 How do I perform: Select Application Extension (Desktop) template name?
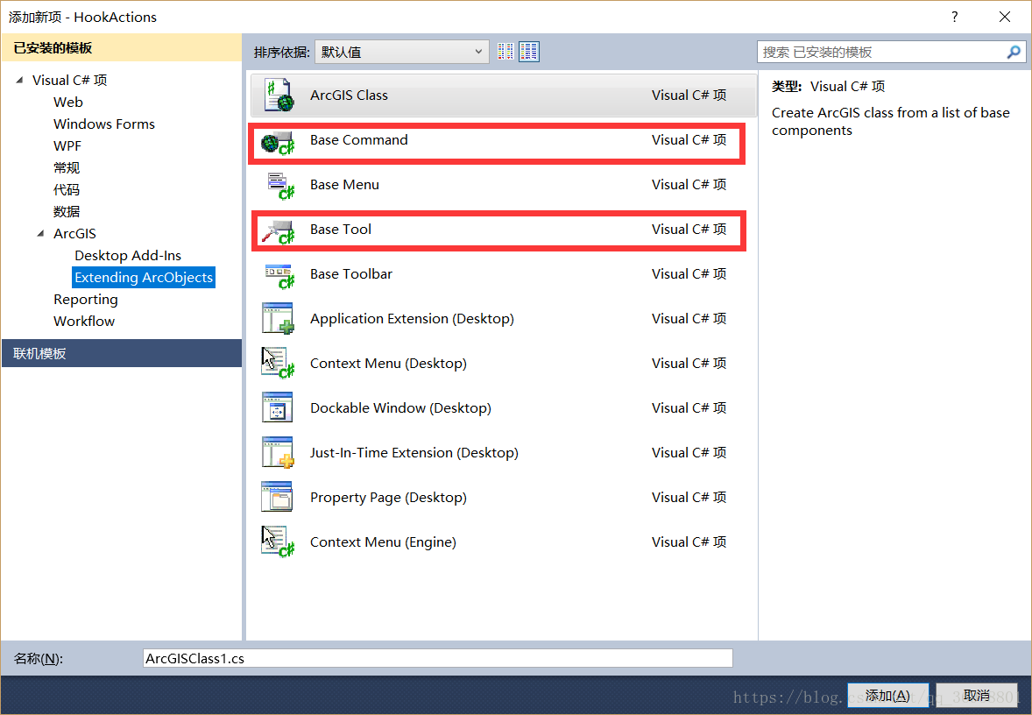click(412, 319)
